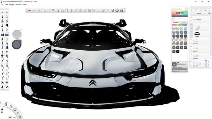Add a new layer in layer panel
This screenshot has width=212, height=119.
click(192, 10)
